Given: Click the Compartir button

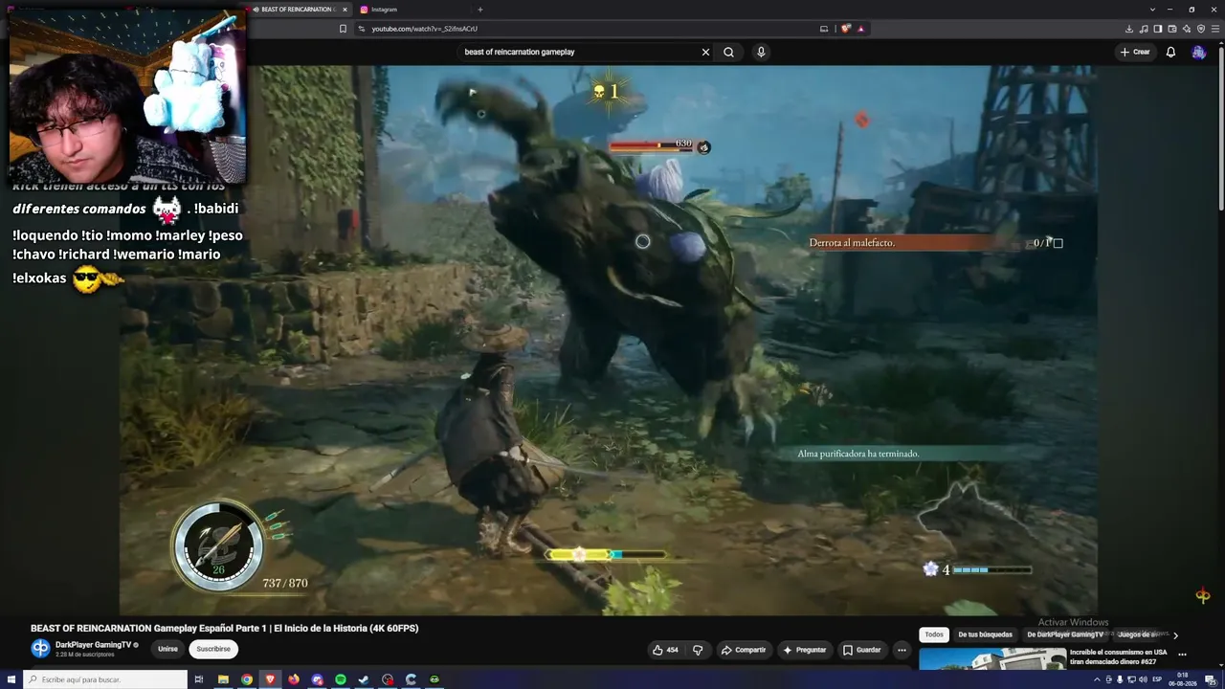Looking at the screenshot, I should (743, 650).
